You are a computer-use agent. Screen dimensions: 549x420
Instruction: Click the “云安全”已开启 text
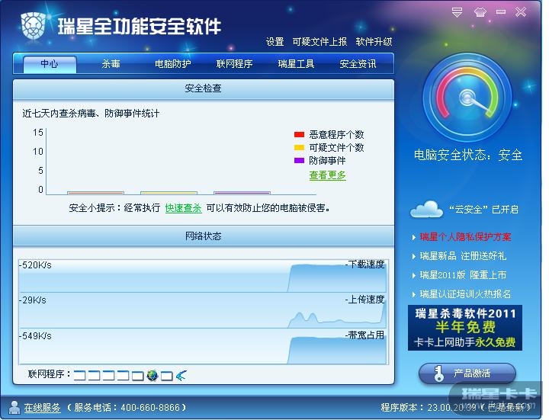pyautogui.click(x=484, y=210)
